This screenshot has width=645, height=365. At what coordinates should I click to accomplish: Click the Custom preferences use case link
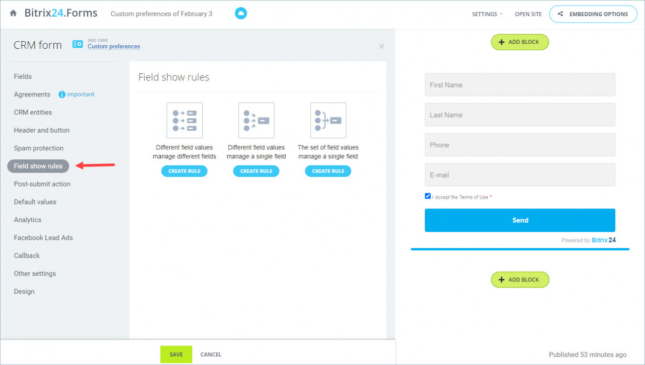[114, 46]
